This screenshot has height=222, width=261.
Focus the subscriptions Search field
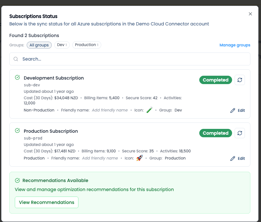click(x=132, y=59)
